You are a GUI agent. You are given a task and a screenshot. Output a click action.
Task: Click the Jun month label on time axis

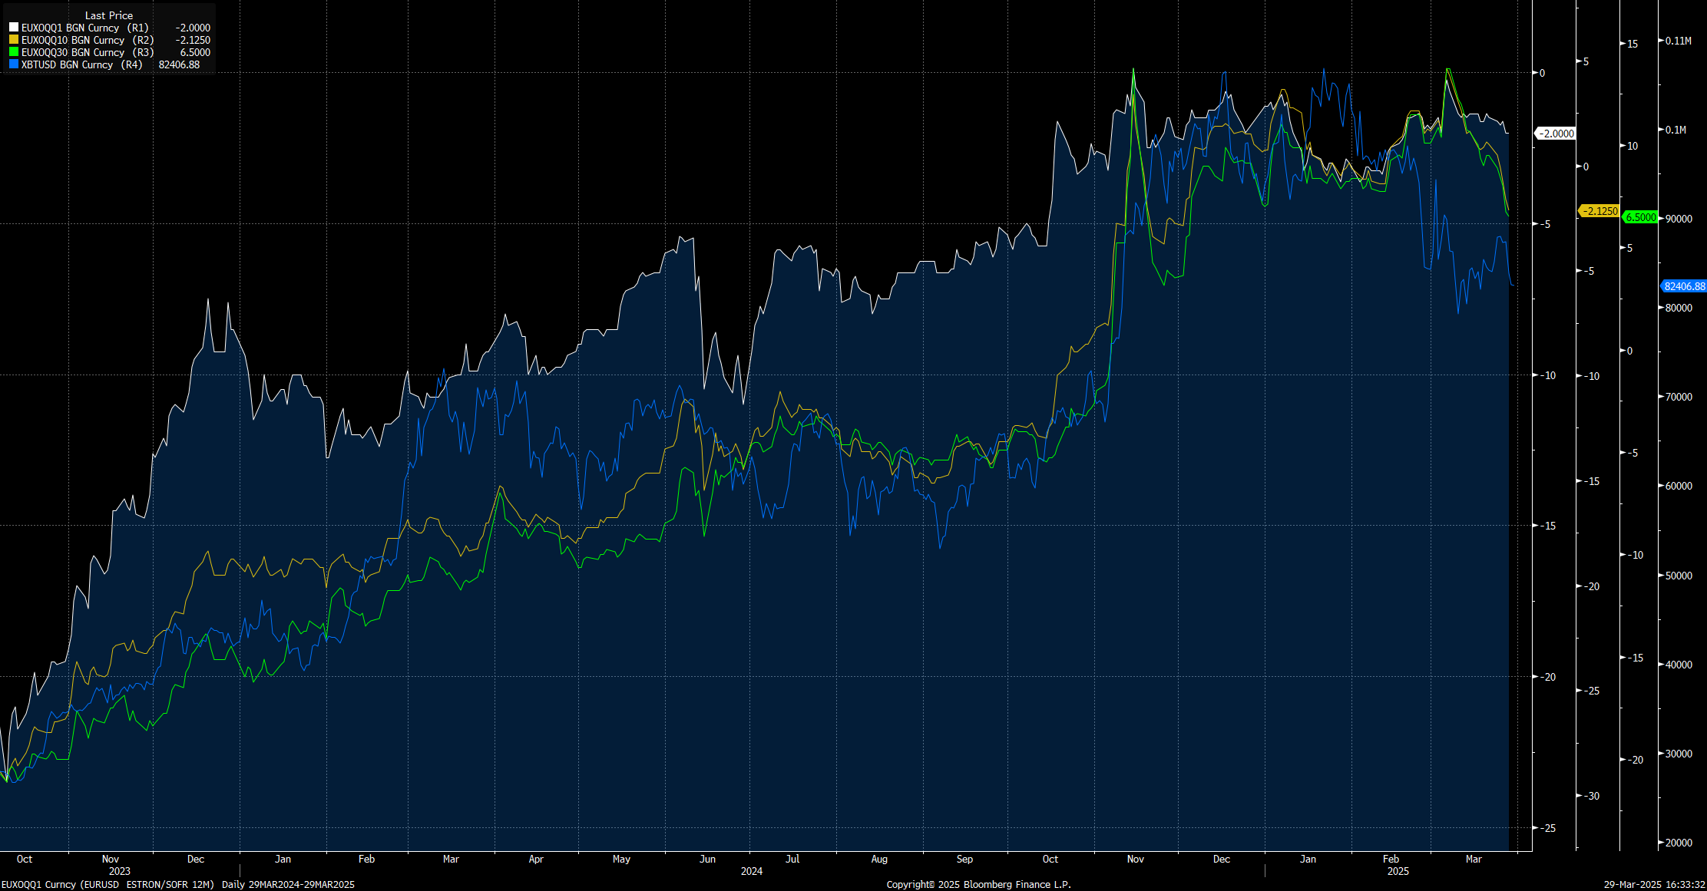707,859
